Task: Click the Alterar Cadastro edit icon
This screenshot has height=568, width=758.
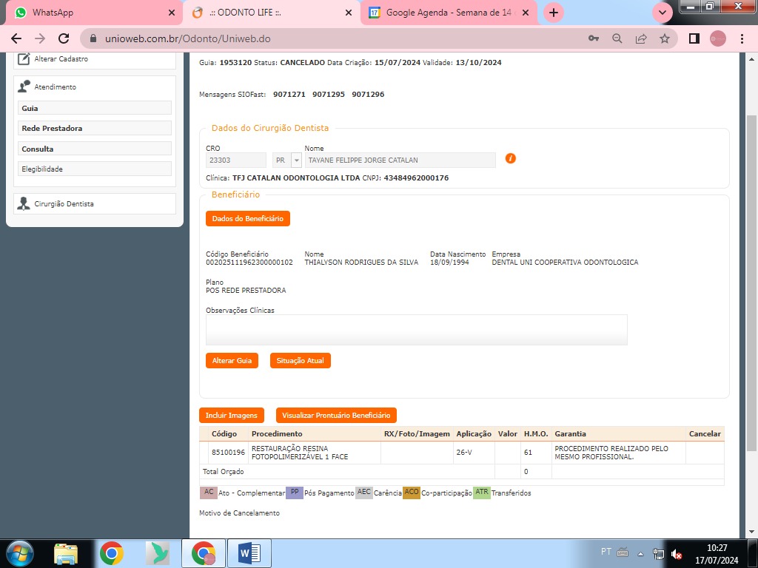Action: click(x=24, y=59)
